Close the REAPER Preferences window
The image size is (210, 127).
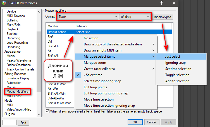click(x=174, y=3)
